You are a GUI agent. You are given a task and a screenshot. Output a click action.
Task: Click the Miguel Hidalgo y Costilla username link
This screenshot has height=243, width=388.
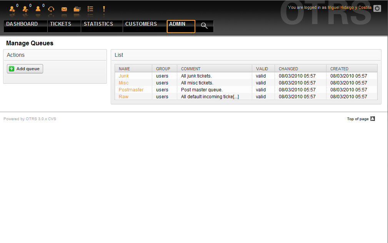(349, 7)
